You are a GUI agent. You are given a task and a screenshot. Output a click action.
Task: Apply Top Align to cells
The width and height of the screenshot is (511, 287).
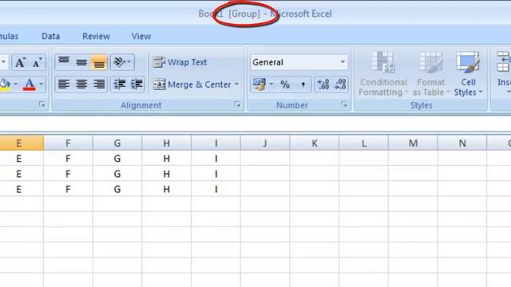click(x=64, y=62)
